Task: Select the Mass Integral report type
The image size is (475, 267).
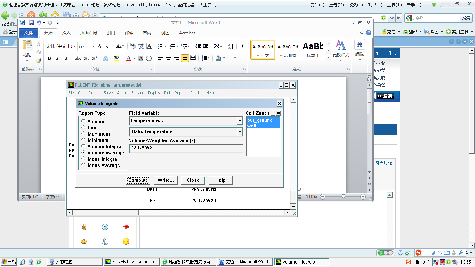Action: [x=83, y=159]
